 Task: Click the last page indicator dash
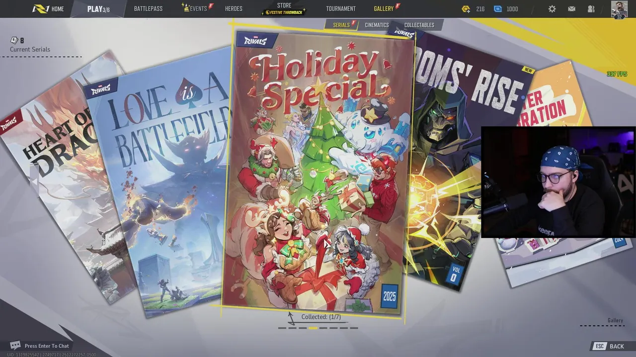(354, 328)
